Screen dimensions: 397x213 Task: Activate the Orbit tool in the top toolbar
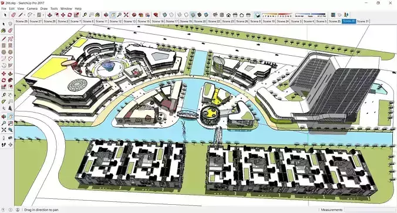pos(106,15)
